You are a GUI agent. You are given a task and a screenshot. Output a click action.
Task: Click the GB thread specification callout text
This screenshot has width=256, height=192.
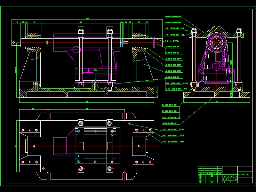click(x=178, y=28)
